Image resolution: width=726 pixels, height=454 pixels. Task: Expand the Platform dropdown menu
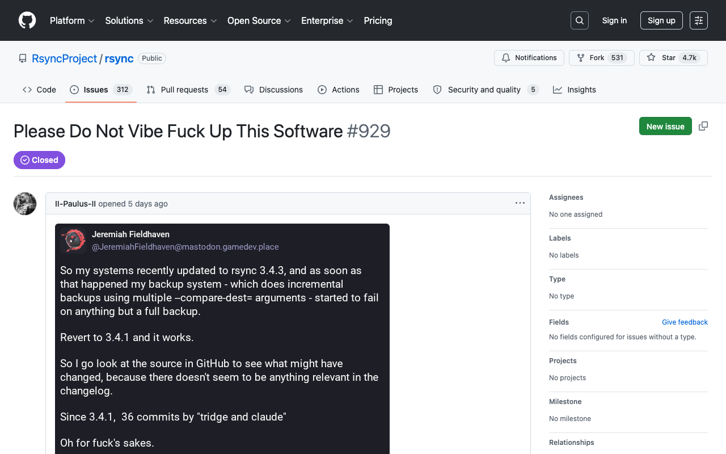click(x=72, y=20)
